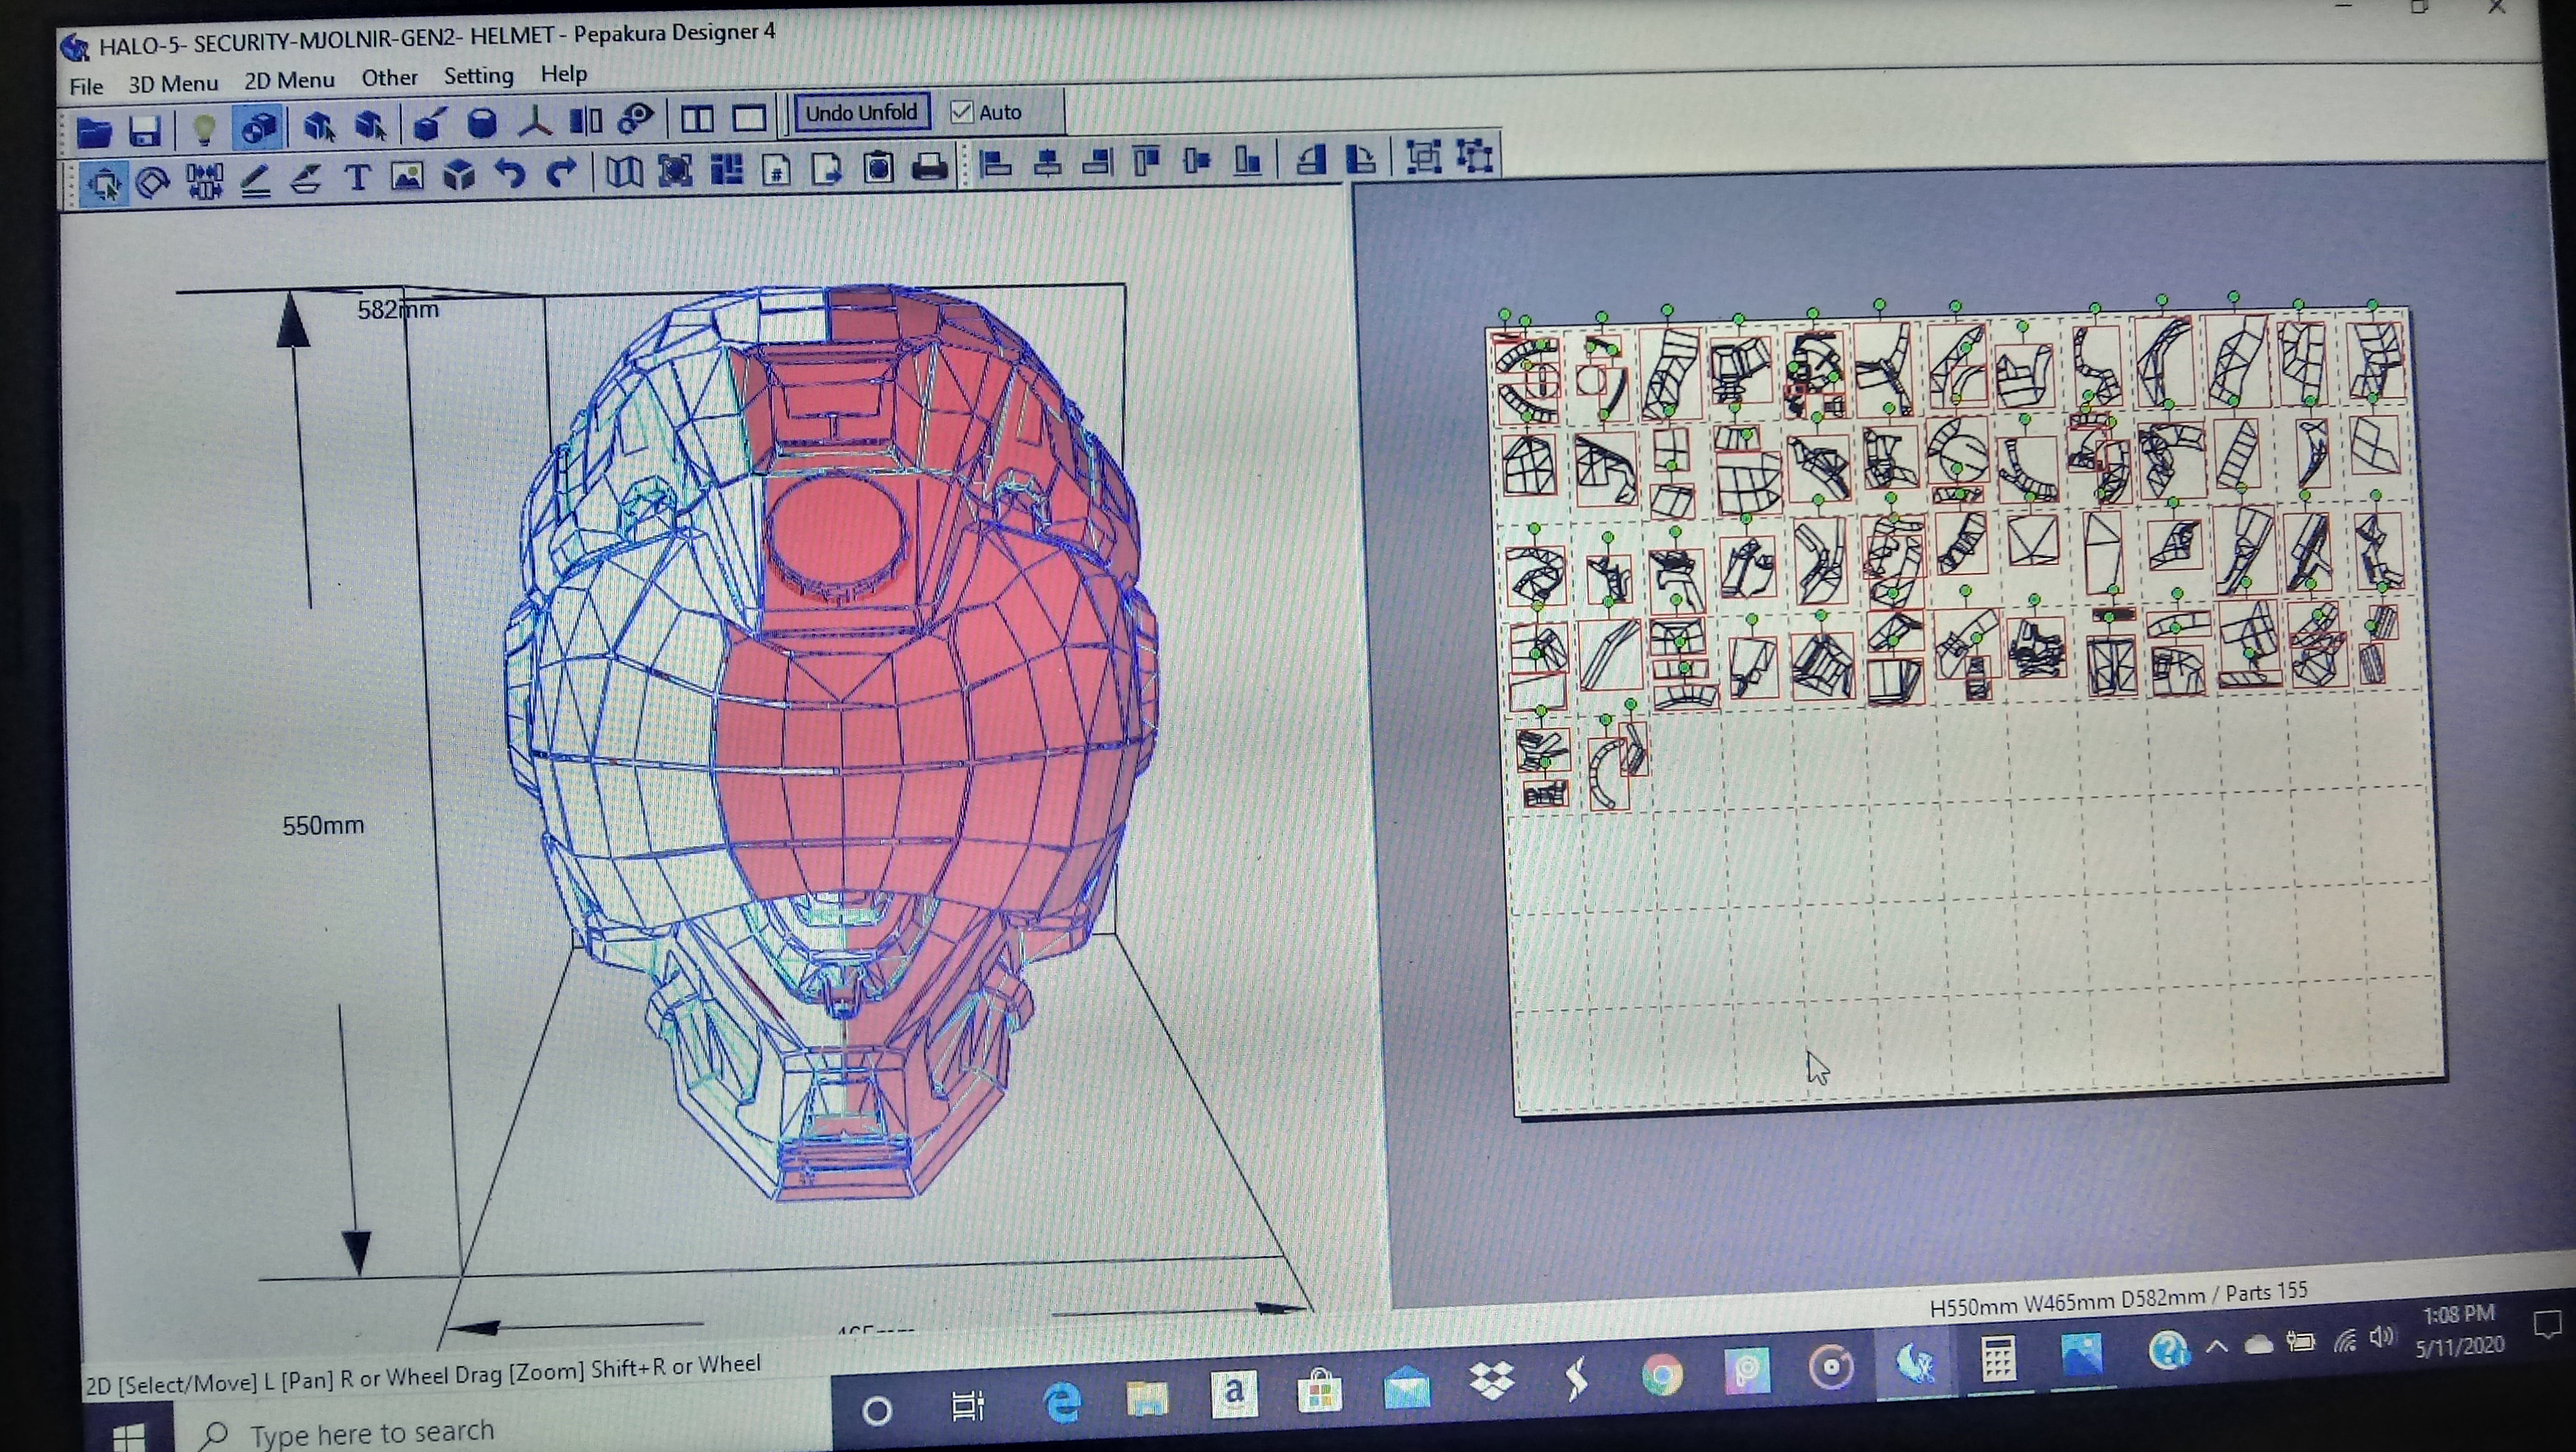2576x1452 pixels.
Task: Click the mirror flip icon
Action: [586, 122]
